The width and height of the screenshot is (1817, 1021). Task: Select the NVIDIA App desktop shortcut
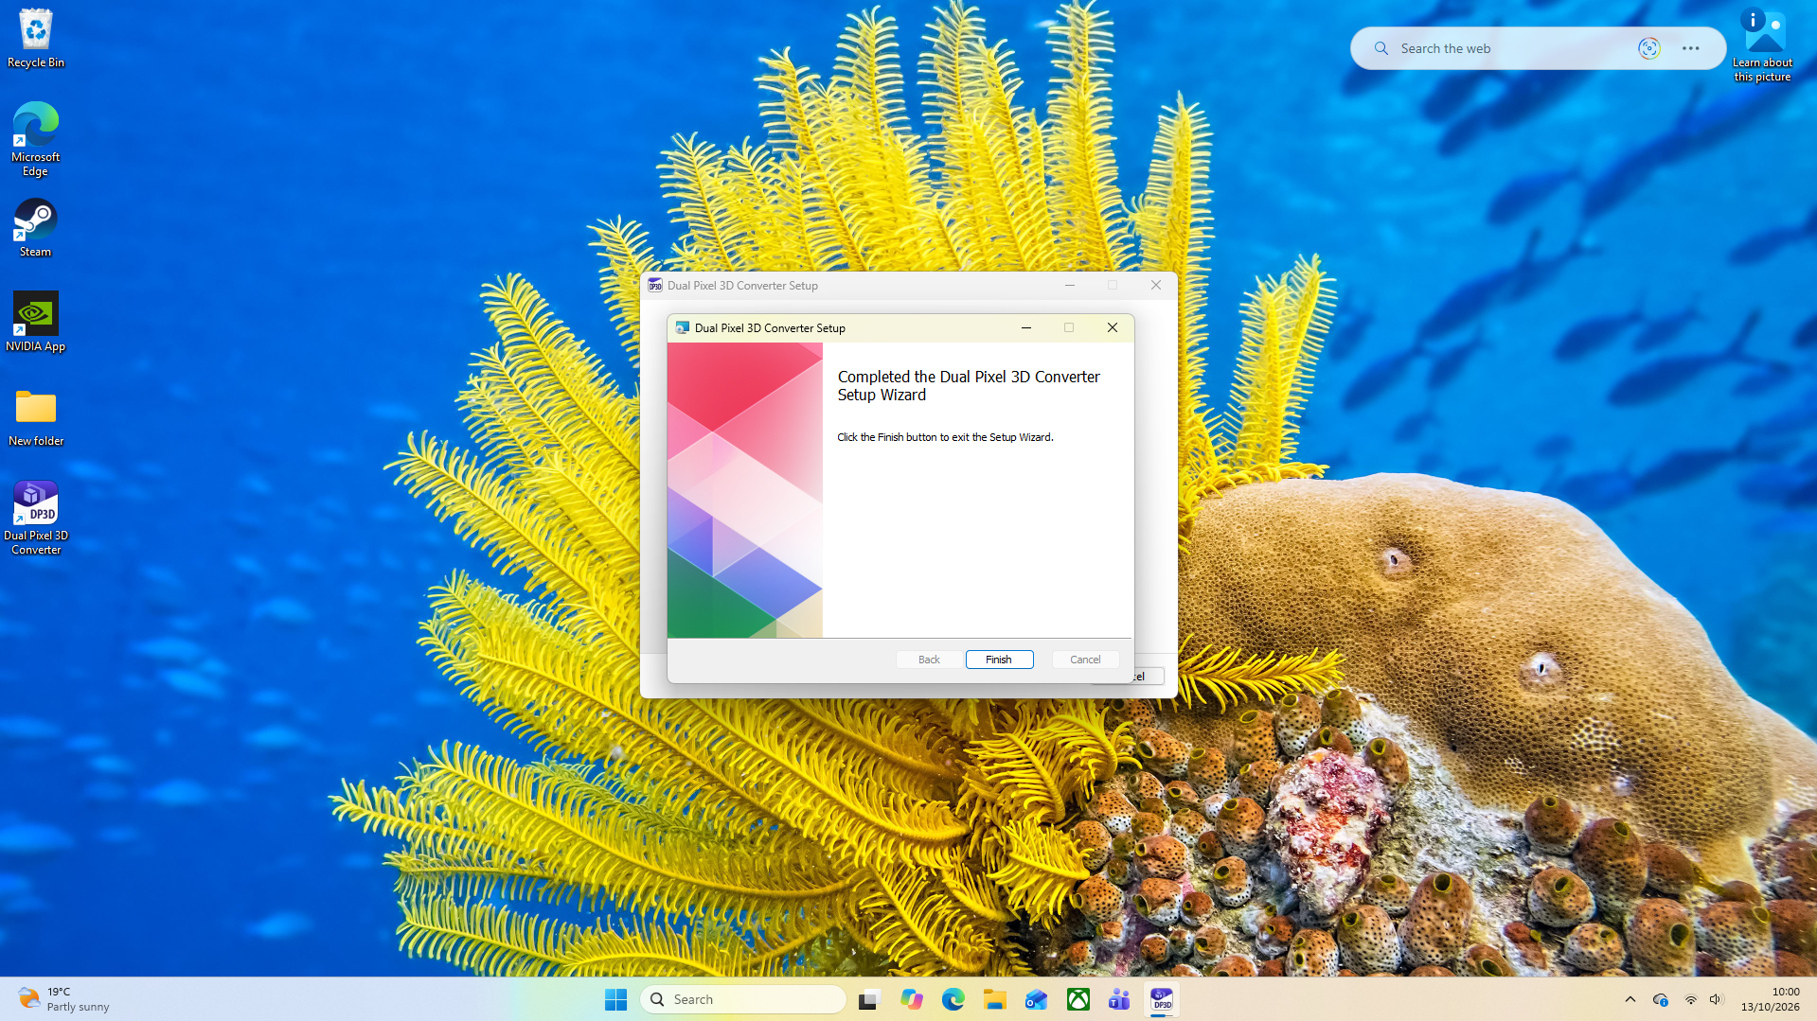coord(36,322)
